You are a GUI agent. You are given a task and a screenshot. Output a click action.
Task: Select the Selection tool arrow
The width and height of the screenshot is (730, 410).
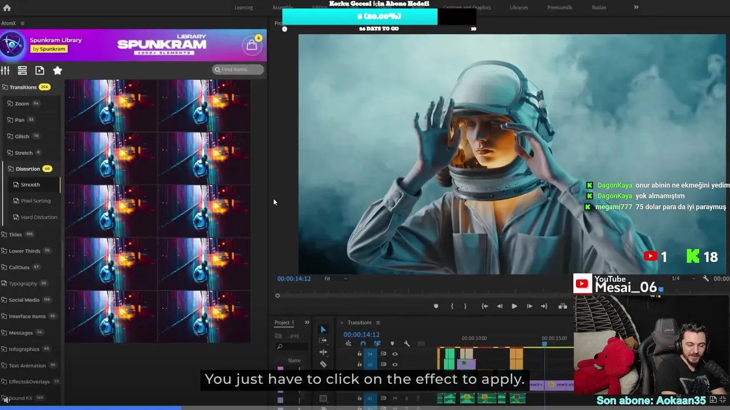pos(323,330)
